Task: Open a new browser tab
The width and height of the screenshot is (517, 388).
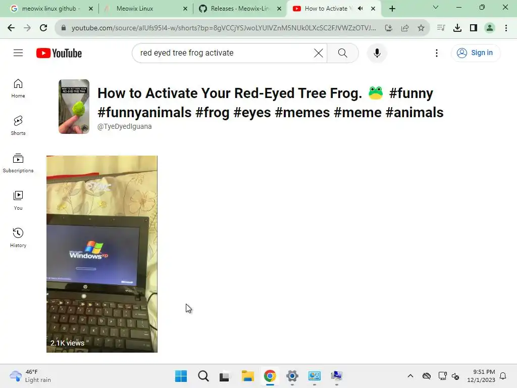Action: tap(392, 9)
